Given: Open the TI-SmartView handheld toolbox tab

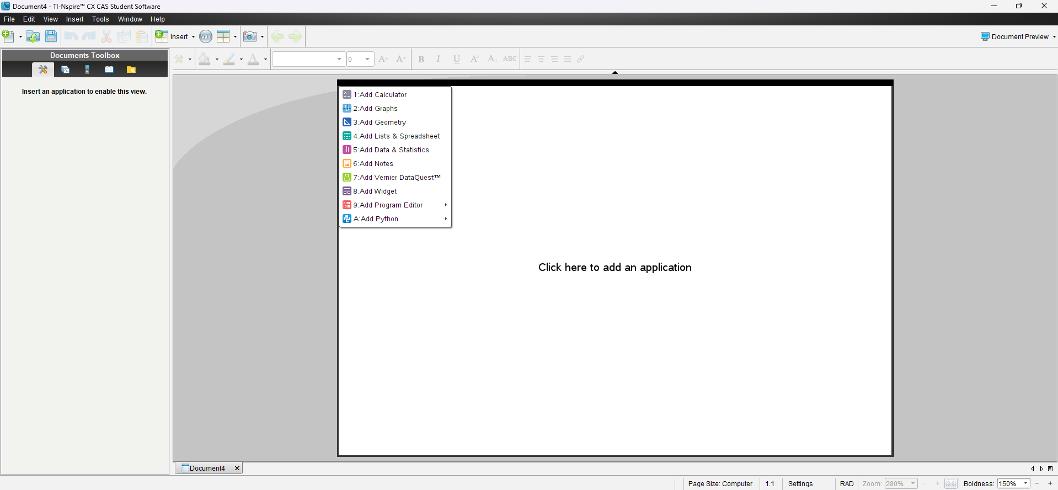Looking at the screenshot, I should [x=87, y=70].
